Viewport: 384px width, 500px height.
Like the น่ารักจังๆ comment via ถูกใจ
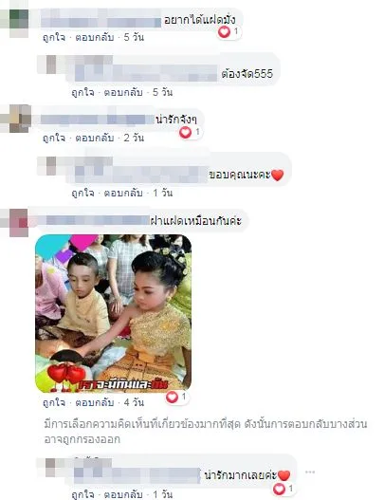pos(54,138)
